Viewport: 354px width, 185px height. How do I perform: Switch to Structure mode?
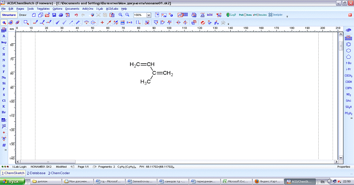9,15
